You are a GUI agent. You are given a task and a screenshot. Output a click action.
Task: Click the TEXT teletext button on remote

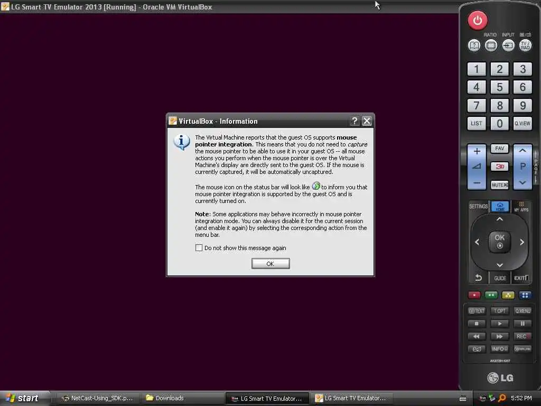(x=477, y=311)
